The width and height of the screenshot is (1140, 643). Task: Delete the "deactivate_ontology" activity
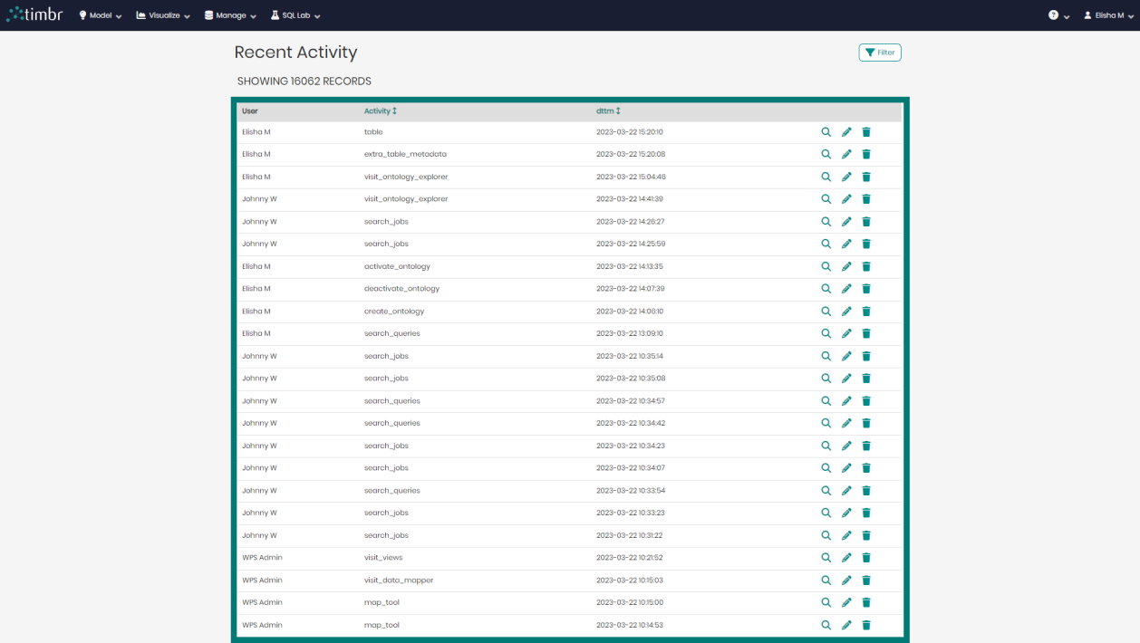click(866, 288)
